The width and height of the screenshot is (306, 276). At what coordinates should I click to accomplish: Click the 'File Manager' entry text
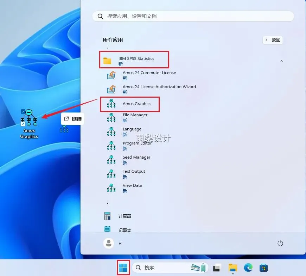coord(135,115)
